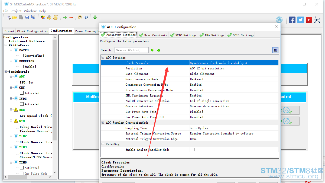Collapse the ADC_Regular_ConversionMode group
This screenshot has width=325, height=183.
(x=103, y=123)
